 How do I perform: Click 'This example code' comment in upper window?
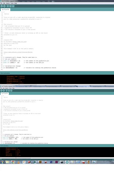coord(19,49)
